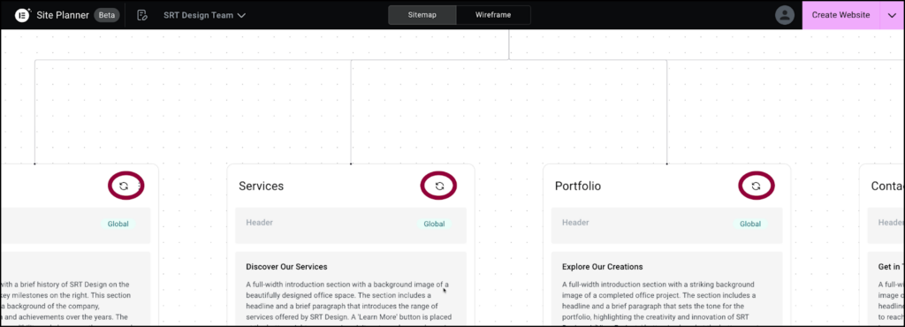This screenshot has height=327, width=905.
Task: Expand Create Website options arrow
Action: [x=892, y=15]
